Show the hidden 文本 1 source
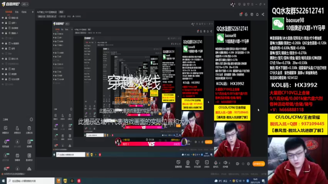Screen dimensions: 328x184 pyautogui.click(x=3, y=38)
